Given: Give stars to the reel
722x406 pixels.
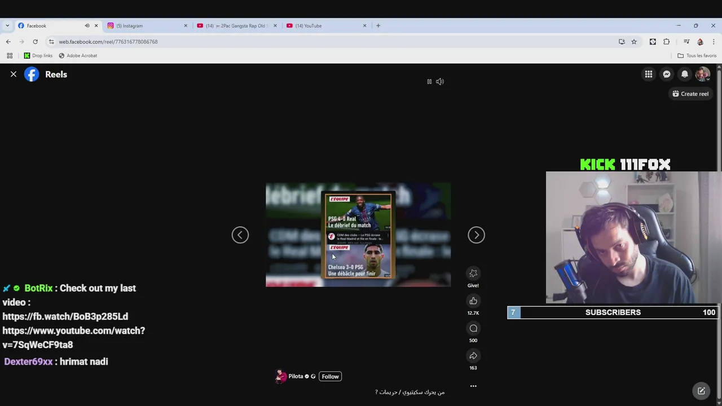Looking at the screenshot, I should (473, 273).
